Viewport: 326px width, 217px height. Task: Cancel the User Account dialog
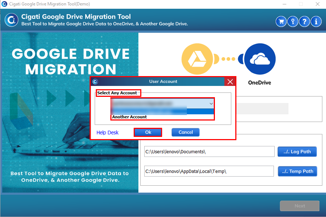click(186, 132)
